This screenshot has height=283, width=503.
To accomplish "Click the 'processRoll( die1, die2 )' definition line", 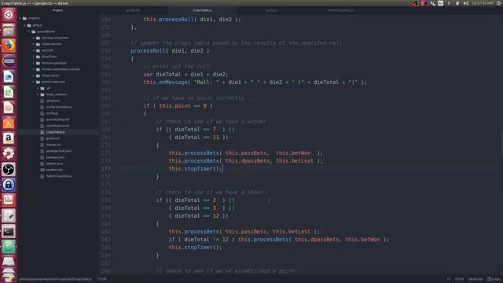I will 170,50.
